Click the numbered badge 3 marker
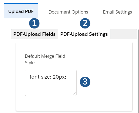 (85, 82)
